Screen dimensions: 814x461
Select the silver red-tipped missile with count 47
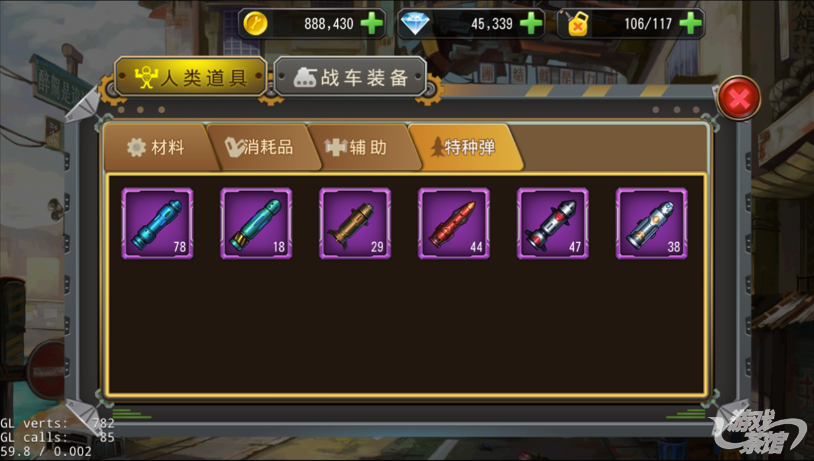(x=553, y=223)
